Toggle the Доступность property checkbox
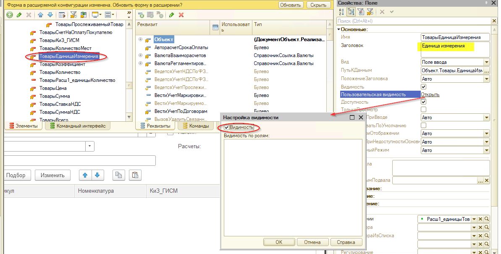Screen dimensions: 501x254 (x=424, y=102)
